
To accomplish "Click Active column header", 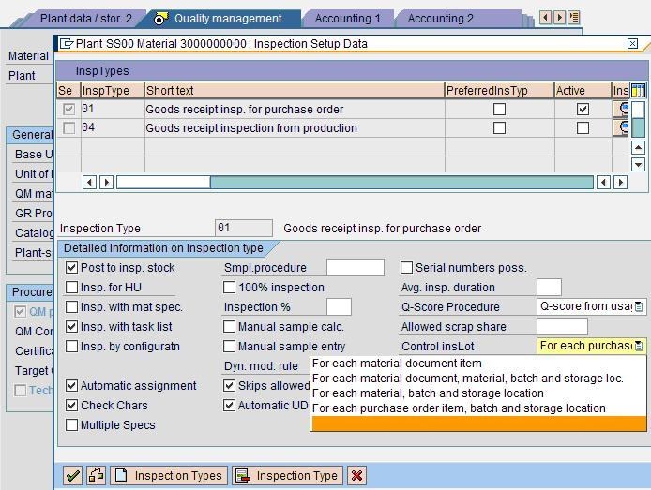I will point(583,90).
